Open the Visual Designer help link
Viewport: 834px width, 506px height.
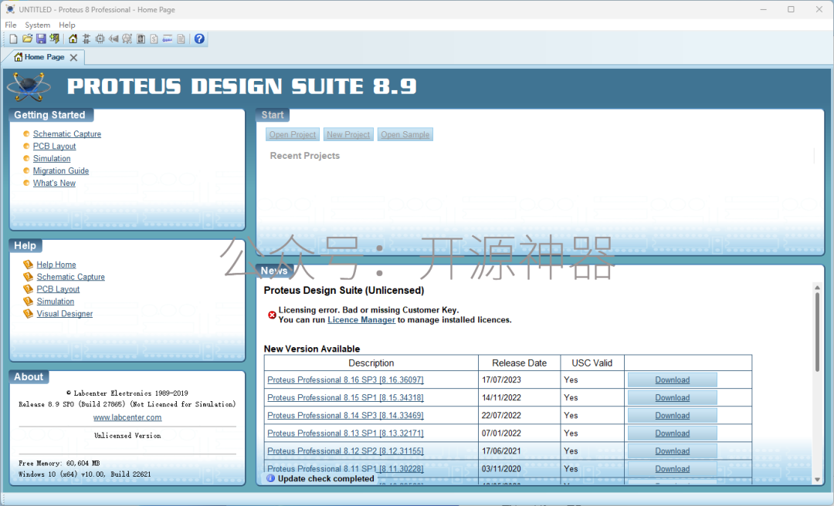click(64, 314)
